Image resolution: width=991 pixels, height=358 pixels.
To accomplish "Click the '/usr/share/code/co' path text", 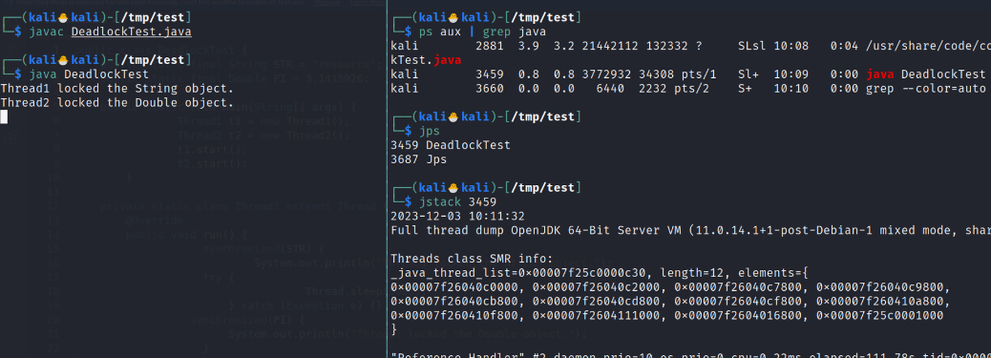I will pyautogui.click(x=928, y=46).
